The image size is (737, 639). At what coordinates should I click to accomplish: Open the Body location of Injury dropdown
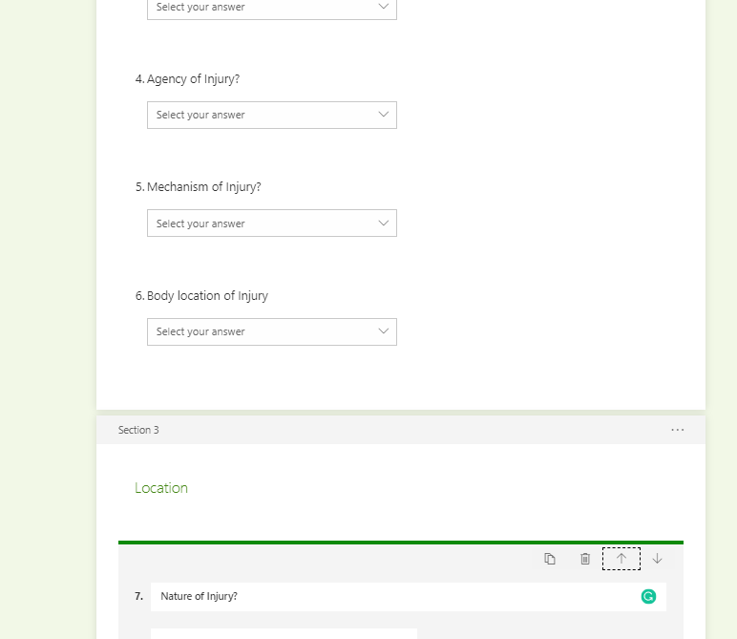272,332
